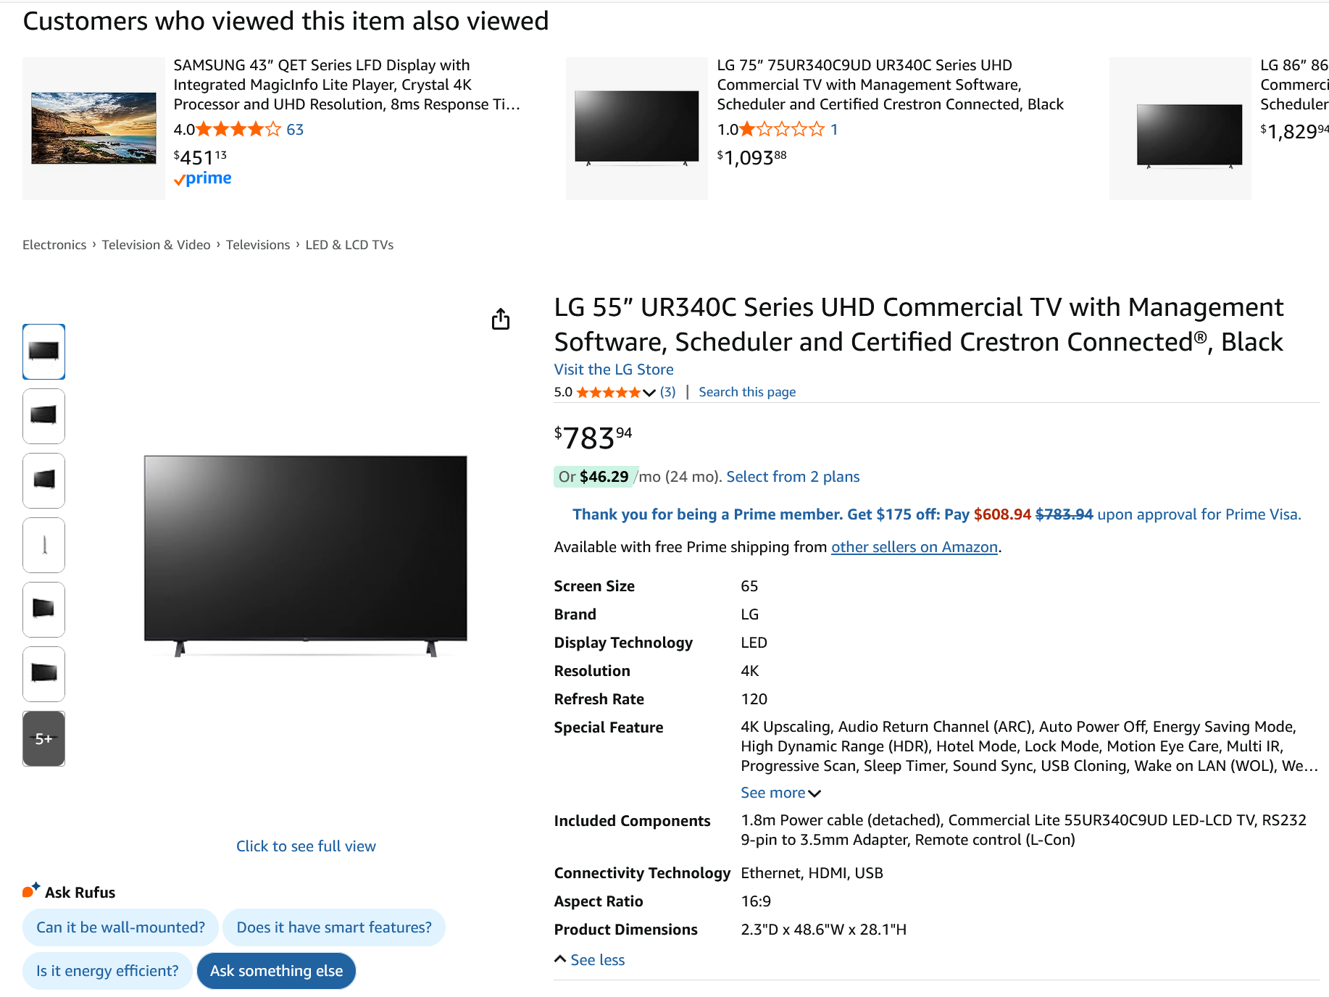The height and width of the screenshot is (997, 1329).
Task: Open Electronics breadcrumb category
Action: coord(54,245)
